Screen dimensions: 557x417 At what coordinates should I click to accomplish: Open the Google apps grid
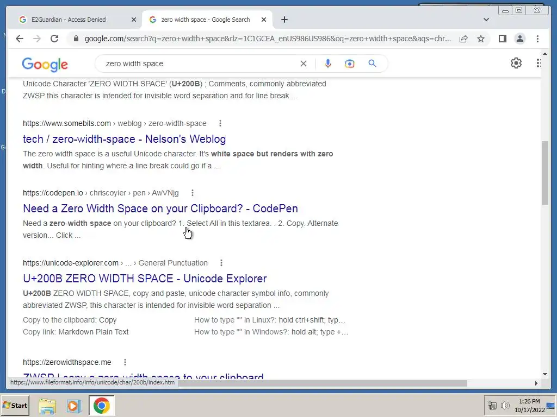(x=539, y=63)
